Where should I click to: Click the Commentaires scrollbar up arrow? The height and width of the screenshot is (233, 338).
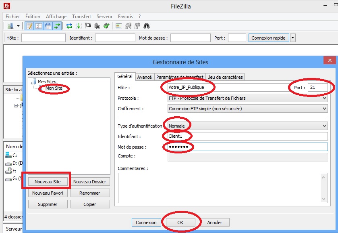323,177
